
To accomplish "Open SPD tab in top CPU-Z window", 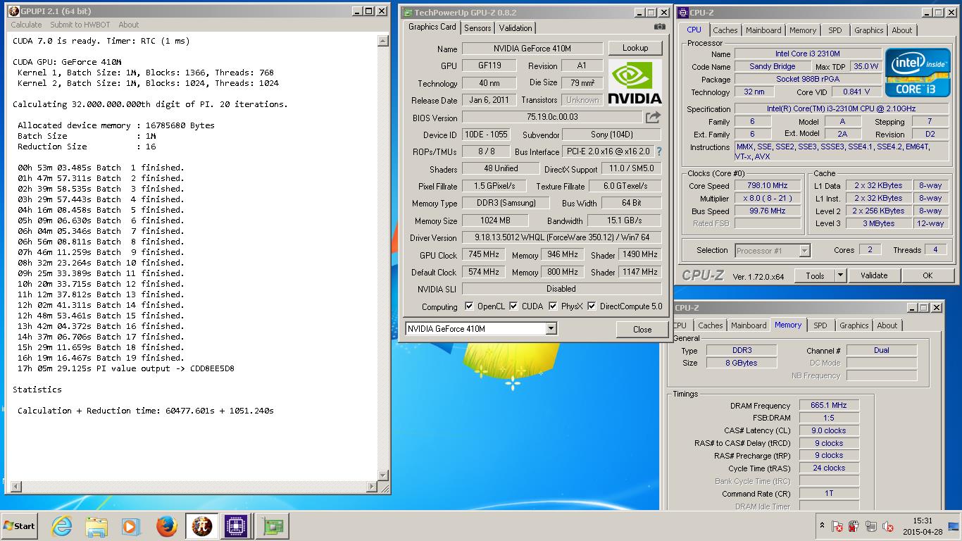I will click(x=835, y=30).
